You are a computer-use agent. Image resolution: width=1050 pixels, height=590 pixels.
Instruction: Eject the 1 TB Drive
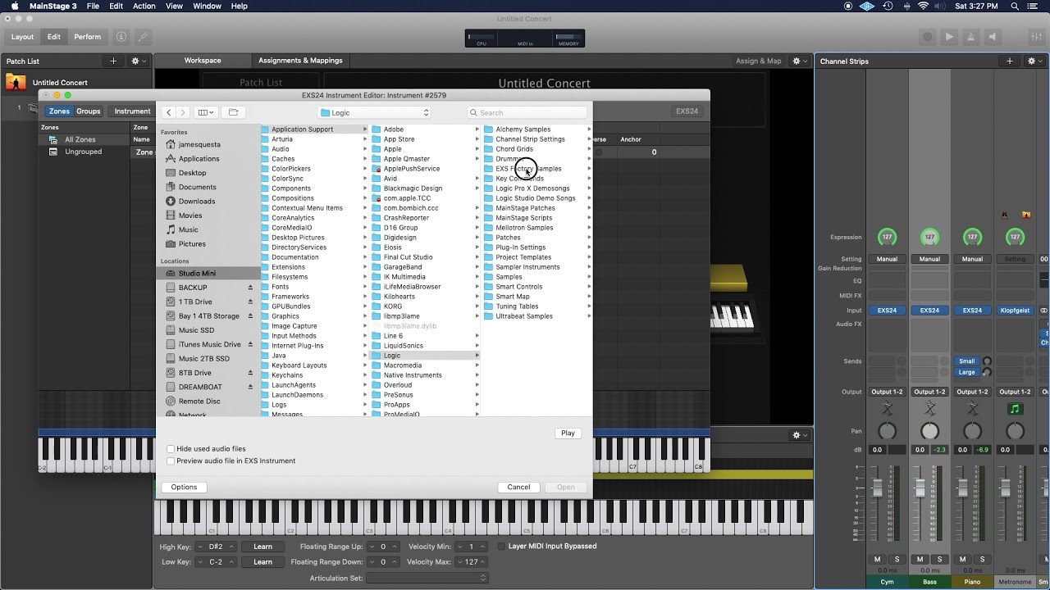point(250,302)
